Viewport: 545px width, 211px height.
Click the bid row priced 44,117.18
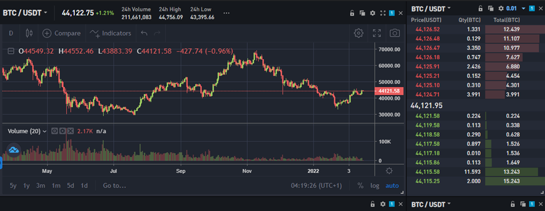point(476,153)
